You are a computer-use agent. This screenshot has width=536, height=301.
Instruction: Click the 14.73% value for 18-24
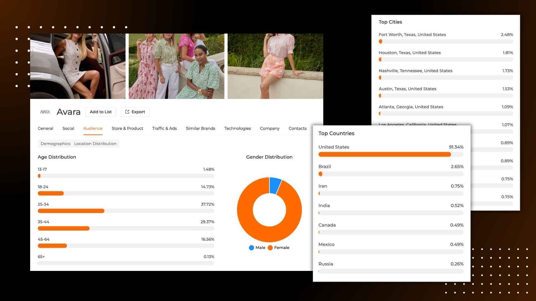(x=208, y=187)
